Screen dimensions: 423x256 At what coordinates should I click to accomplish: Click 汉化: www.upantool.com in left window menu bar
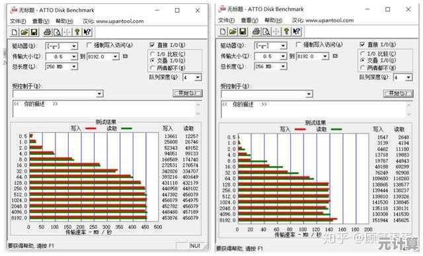tap(113, 21)
